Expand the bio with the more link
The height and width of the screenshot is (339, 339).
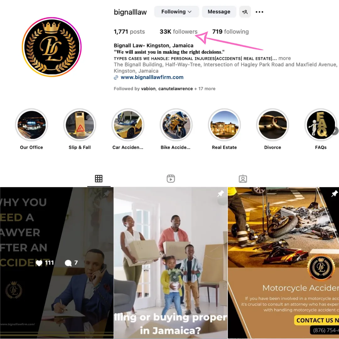click(284, 58)
